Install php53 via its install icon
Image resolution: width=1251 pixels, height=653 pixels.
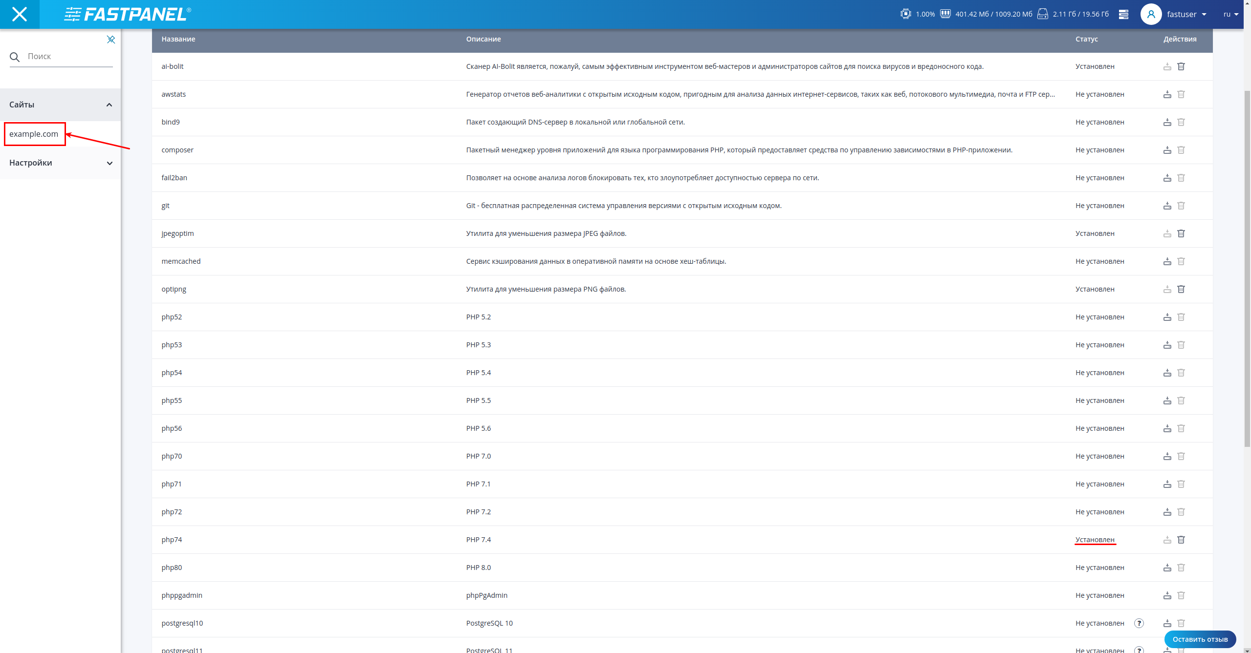1167,345
